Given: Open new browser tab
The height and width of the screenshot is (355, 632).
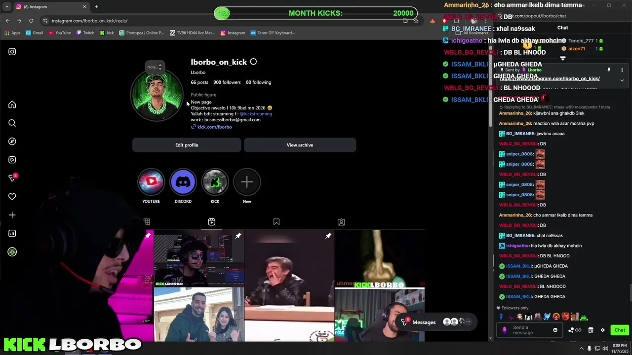Looking at the screenshot, I should click(96, 7).
